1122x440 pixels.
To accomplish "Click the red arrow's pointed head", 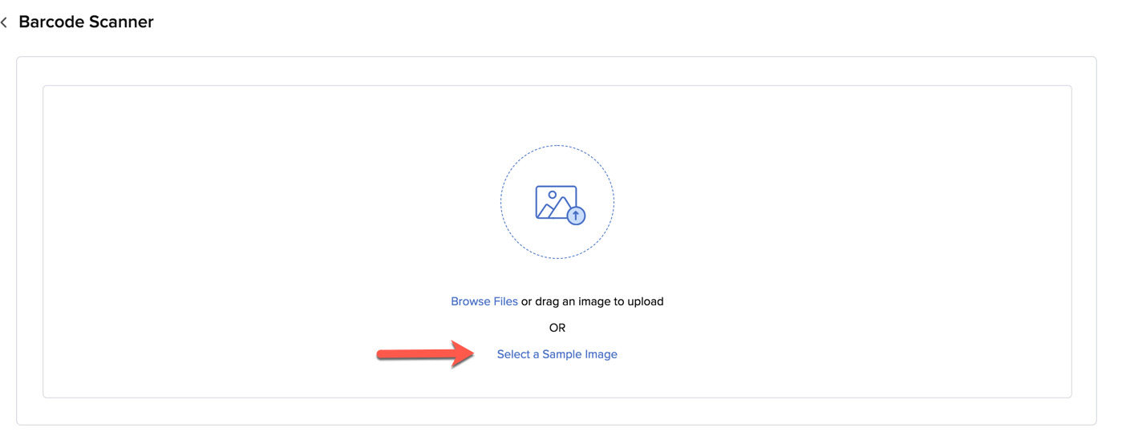I will [464, 353].
